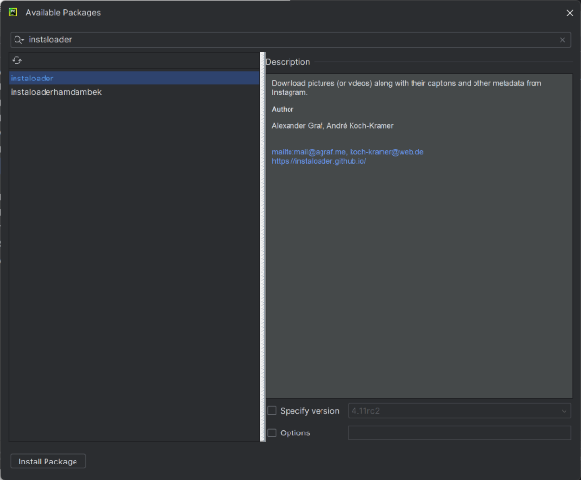Click the Available Packages title text
The height and width of the screenshot is (480, 581).
(63, 13)
